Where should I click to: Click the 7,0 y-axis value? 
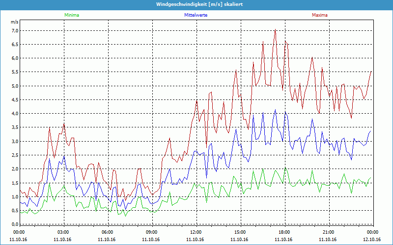pyautogui.click(x=15, y=30)
